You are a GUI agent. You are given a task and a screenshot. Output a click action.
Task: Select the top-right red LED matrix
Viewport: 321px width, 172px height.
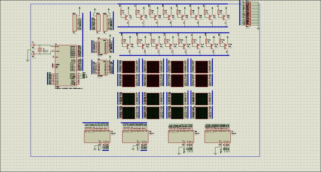tap(202, 67)
